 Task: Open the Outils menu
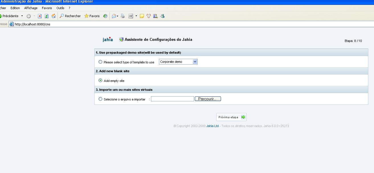point(60,8)
